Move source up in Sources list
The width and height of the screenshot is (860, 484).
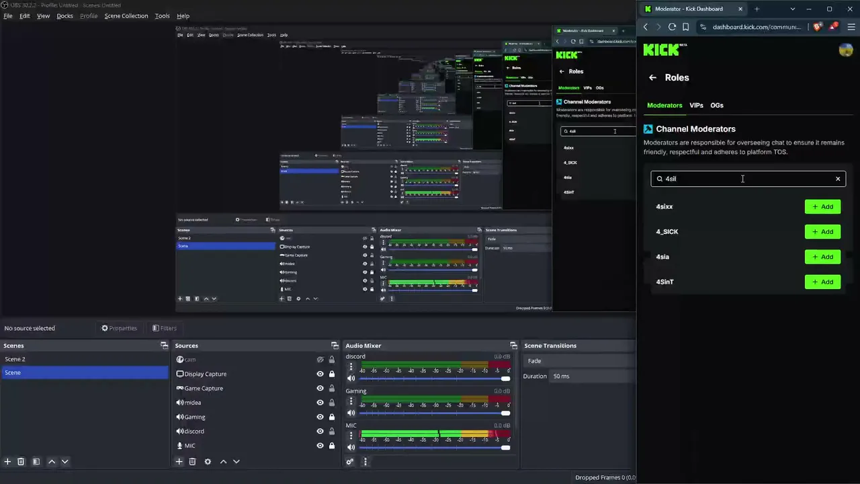[x=223, y=462]
